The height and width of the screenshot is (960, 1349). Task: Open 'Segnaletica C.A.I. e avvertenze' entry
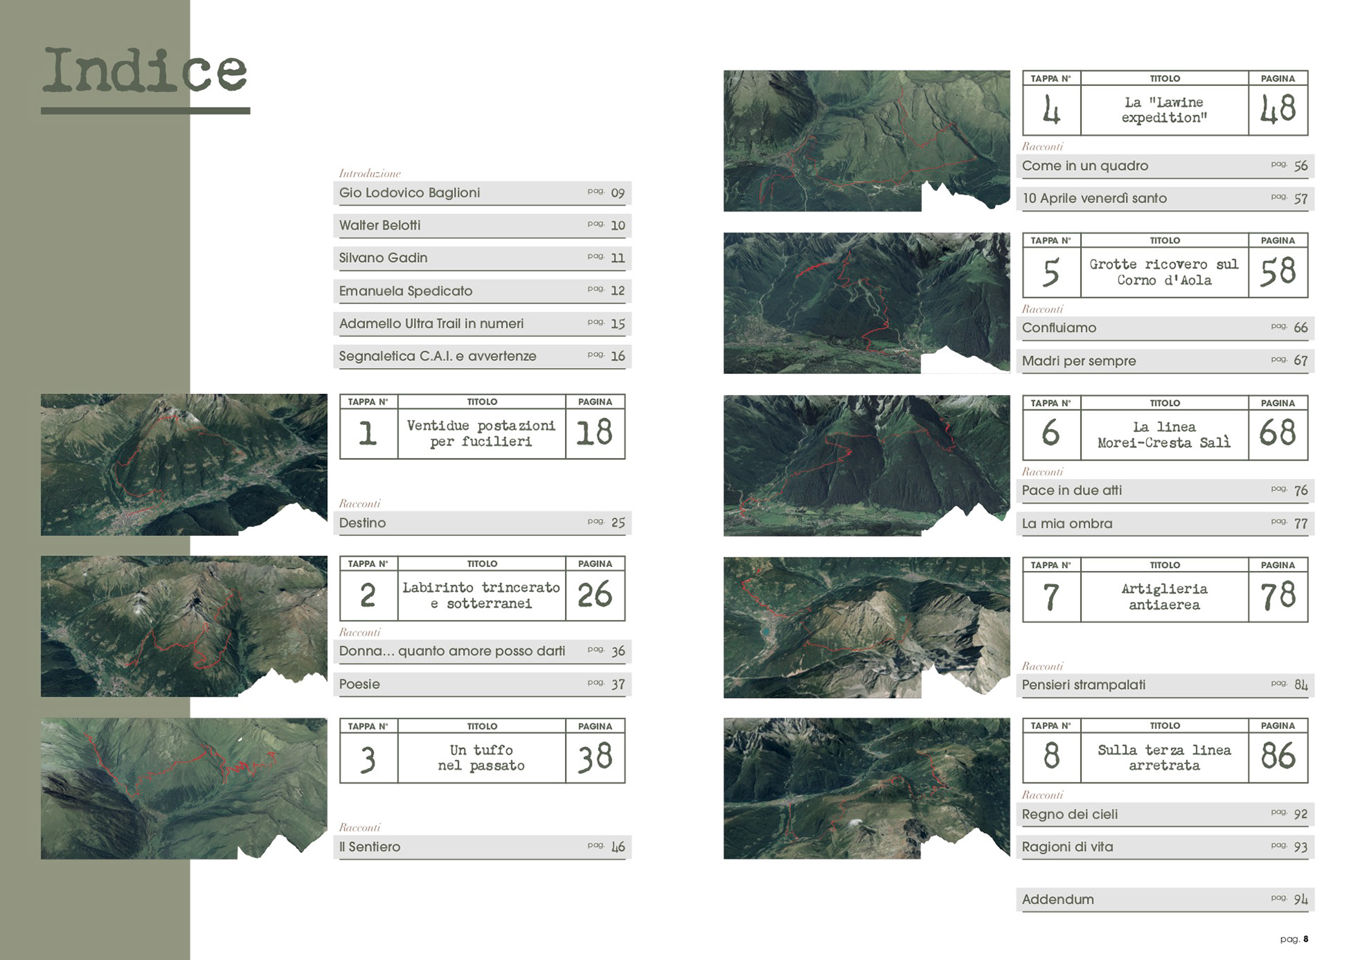click(x=482, y=356)
